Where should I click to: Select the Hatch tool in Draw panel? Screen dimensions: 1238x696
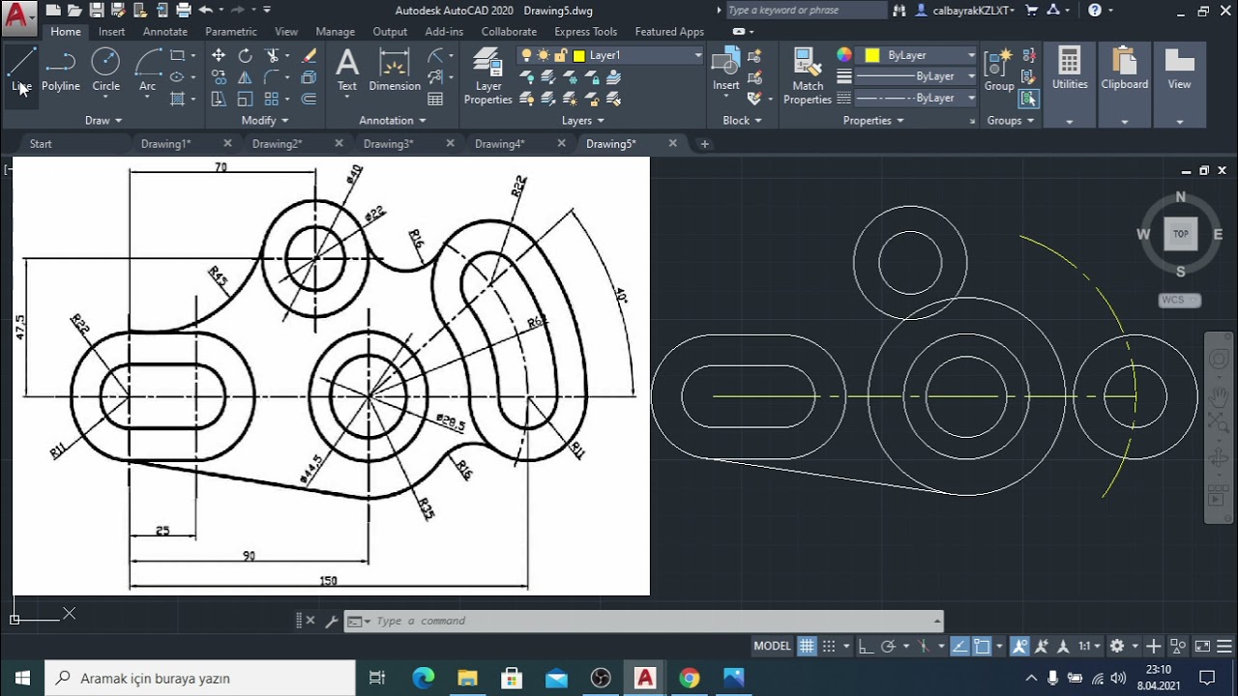(x=177, y=99)
